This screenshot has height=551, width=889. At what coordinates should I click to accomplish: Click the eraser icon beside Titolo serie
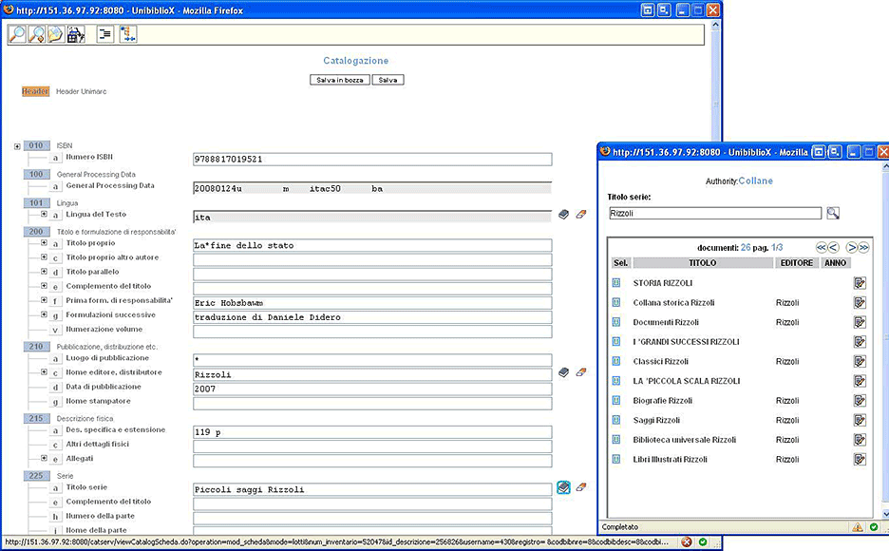tap(581, 487)
